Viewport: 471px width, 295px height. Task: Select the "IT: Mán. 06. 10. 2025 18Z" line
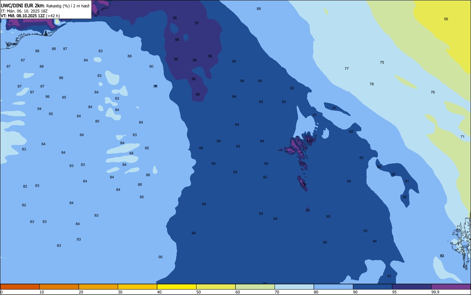coord(24,11)
